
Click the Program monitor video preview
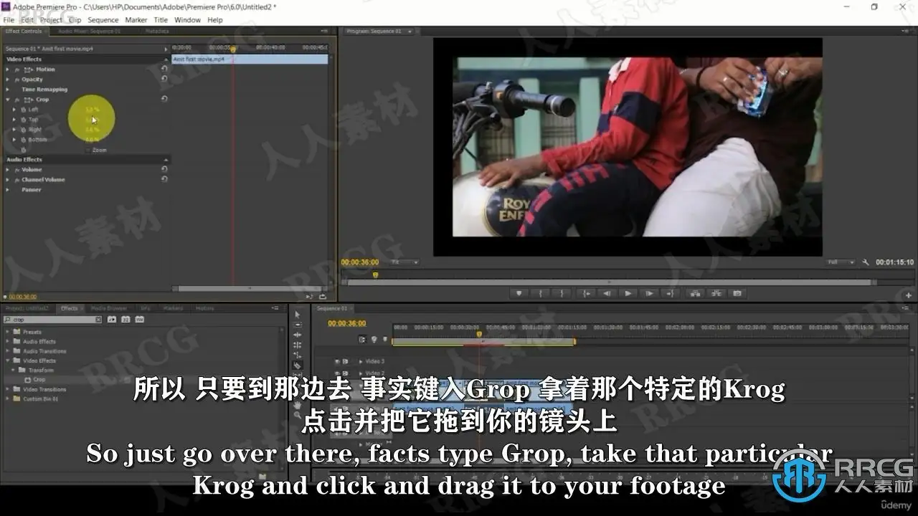coord(628,147)
